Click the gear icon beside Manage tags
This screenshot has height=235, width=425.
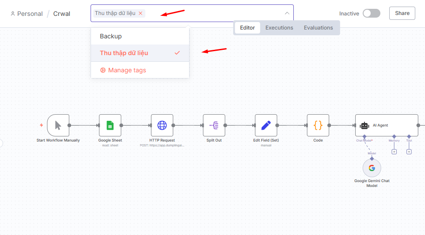[x=103, y=70]
